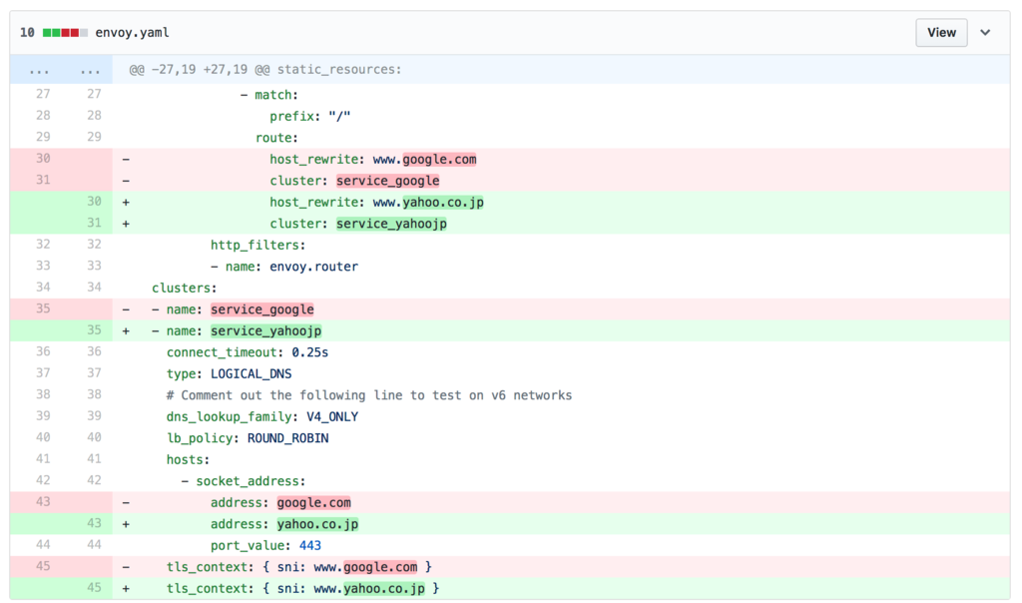1022x603 pixels.
Task: Click added line host_rewrite: www.yahoo.co.jp
Action: tap(510, 202)
